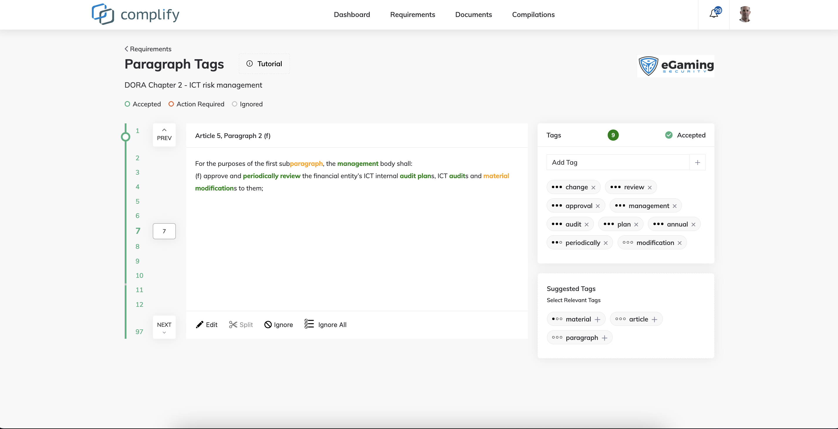
Task: Open the Documents menu item
Action: point(473,15)
